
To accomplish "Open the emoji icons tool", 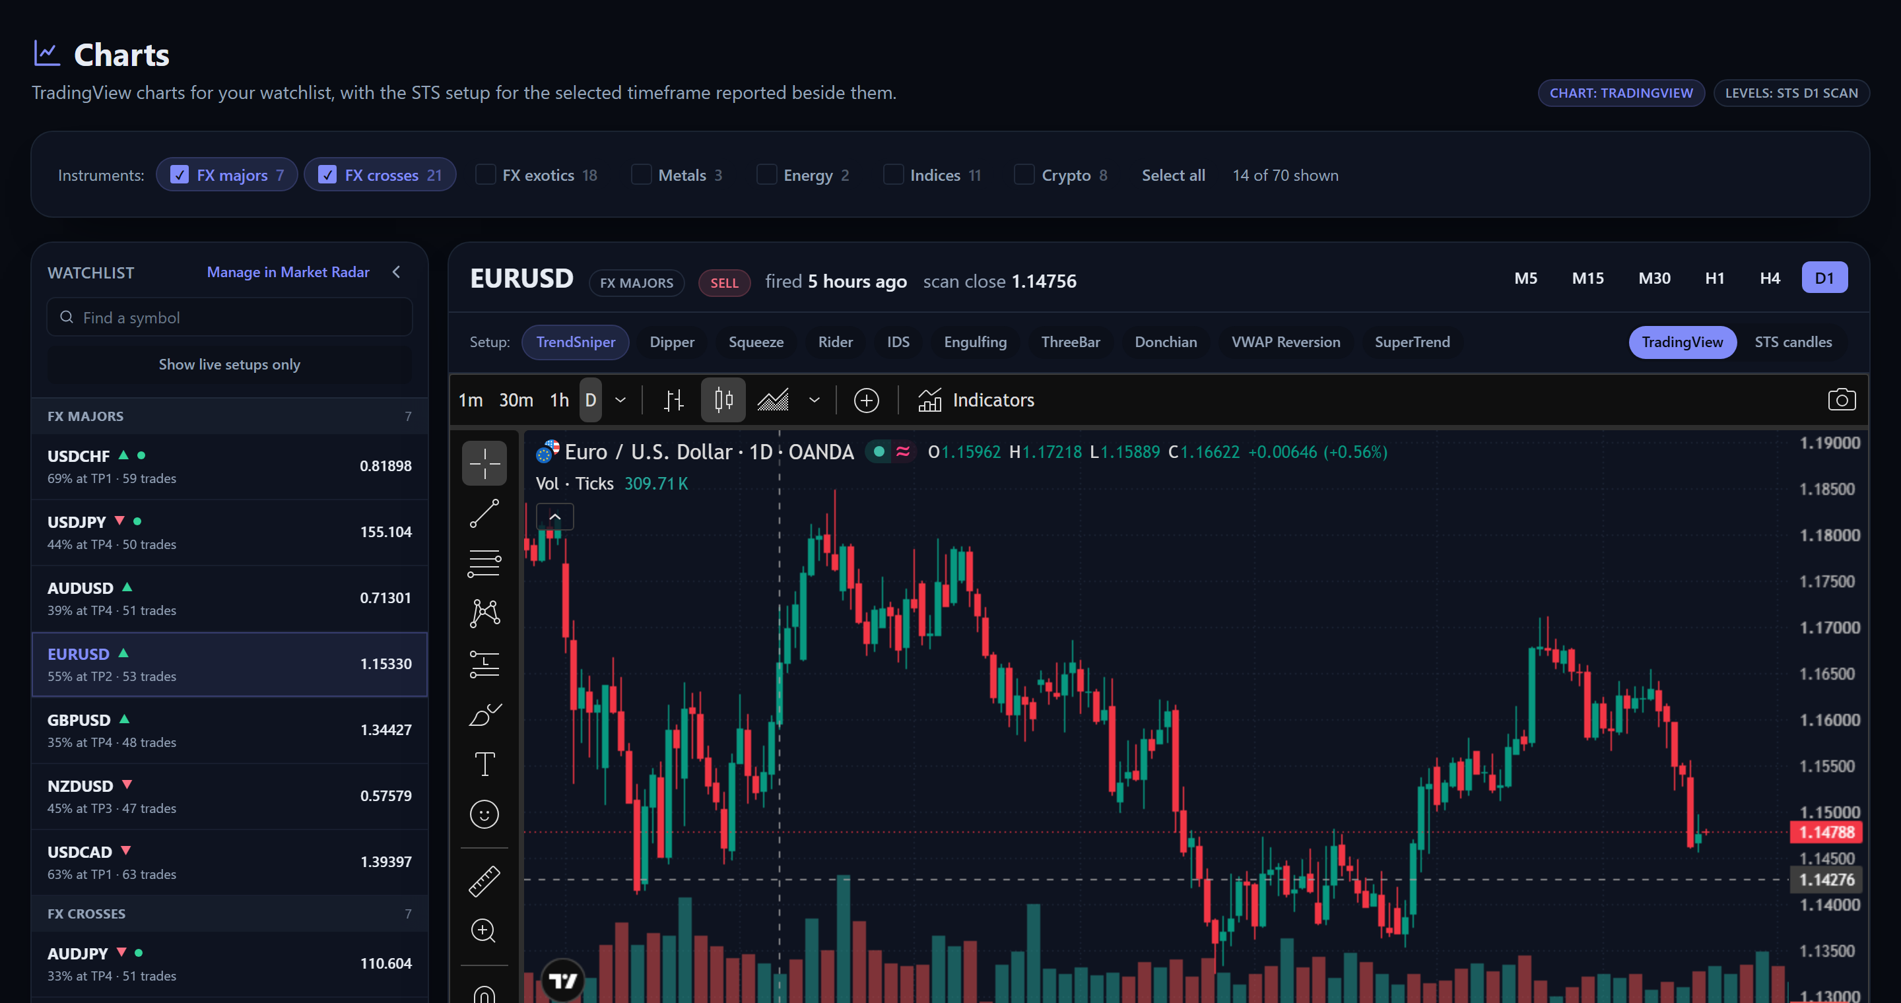I will 484,814.
